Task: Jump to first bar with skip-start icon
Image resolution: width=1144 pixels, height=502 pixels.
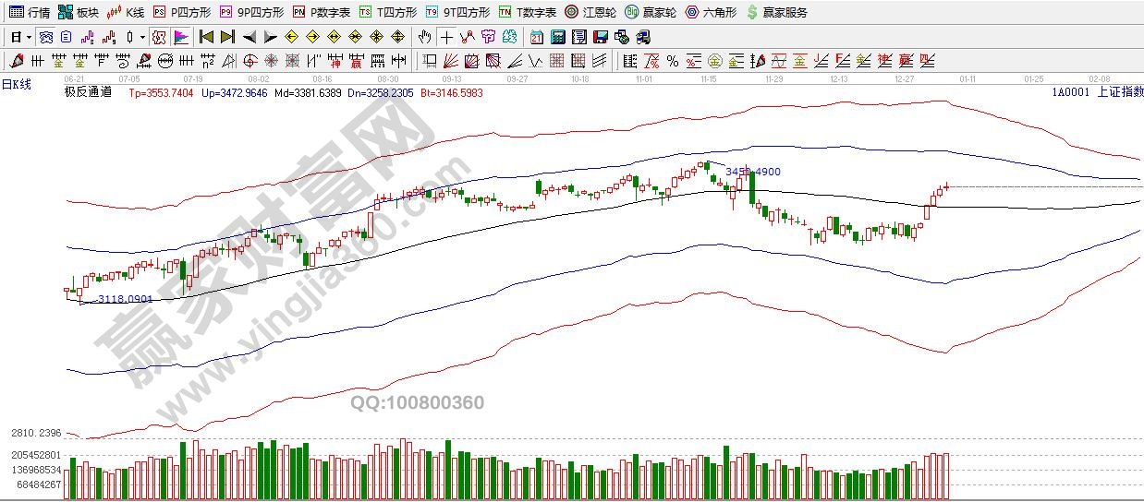Action: click(206, 38)
